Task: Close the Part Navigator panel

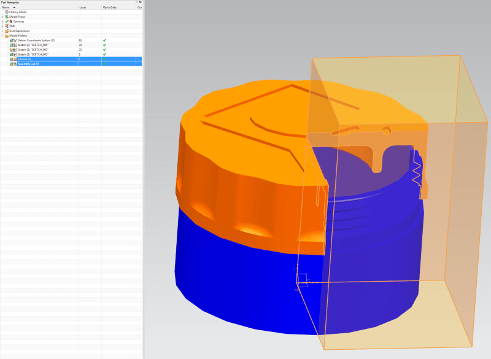Action: point(141,2)
